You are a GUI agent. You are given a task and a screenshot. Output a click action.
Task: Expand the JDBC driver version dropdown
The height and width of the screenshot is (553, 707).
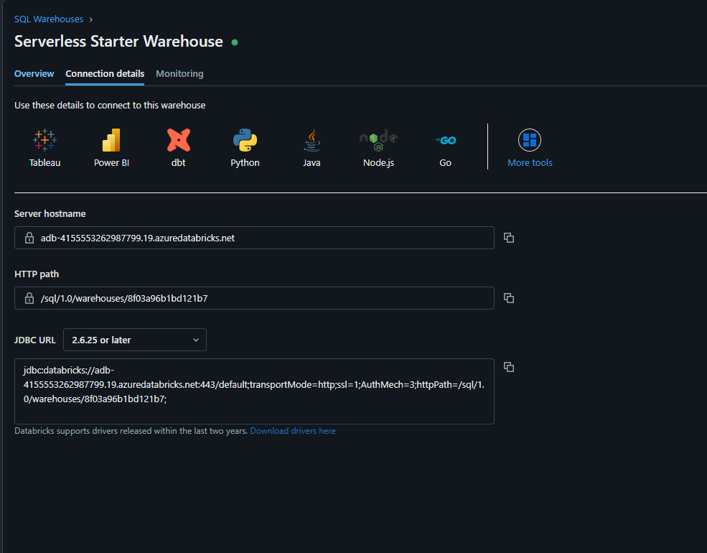pyautogui.click(x=135, y=340)
